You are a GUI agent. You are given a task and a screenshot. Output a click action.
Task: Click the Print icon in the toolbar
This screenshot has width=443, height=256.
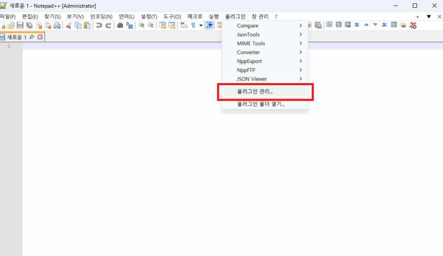coord(57,26)
